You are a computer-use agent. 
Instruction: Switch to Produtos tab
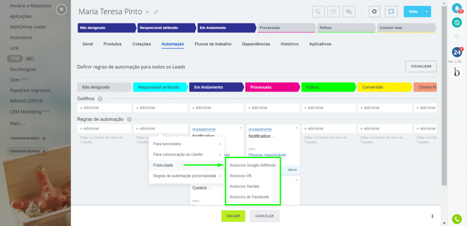113,44
